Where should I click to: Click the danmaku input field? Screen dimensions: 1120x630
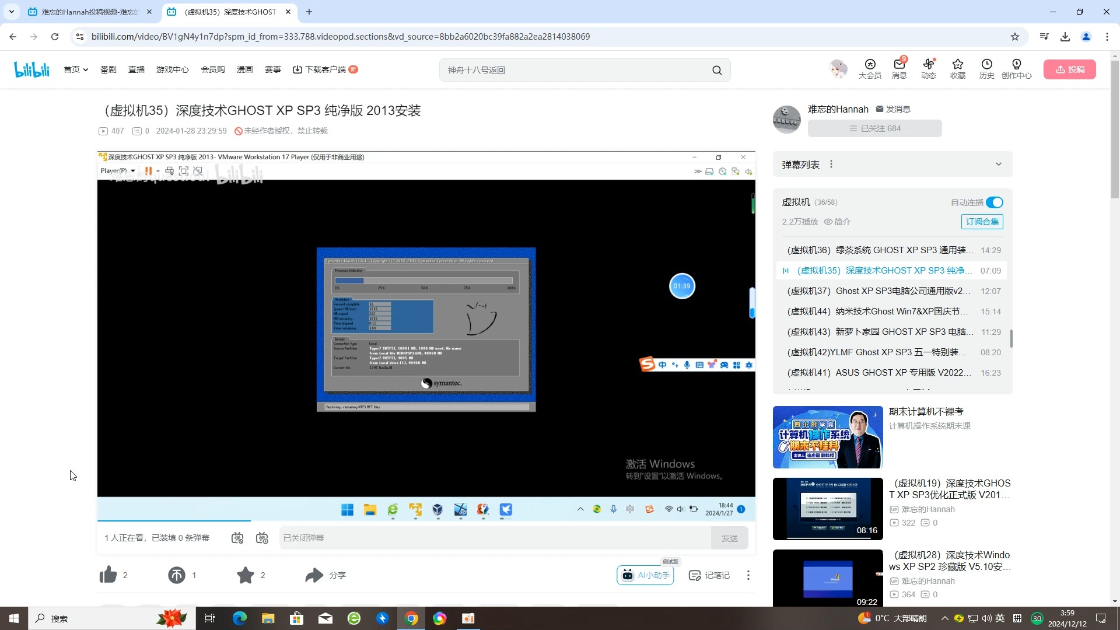pos(495,538)
